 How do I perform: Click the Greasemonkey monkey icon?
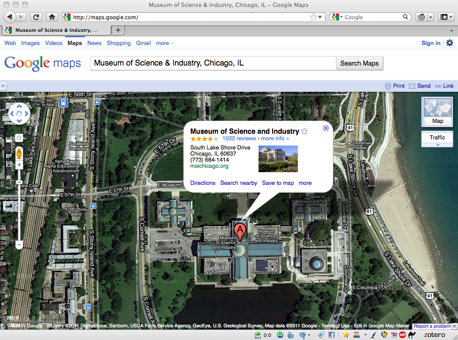[421, 17]
